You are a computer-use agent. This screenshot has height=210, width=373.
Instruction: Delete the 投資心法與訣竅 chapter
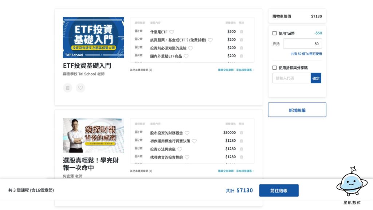coord(241,149)
